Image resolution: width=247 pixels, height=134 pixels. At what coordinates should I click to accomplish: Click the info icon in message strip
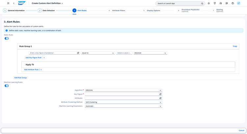point(7,30)
